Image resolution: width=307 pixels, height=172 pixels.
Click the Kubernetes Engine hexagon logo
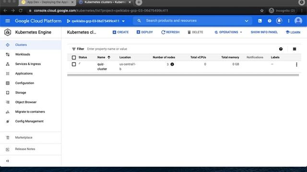8,32
